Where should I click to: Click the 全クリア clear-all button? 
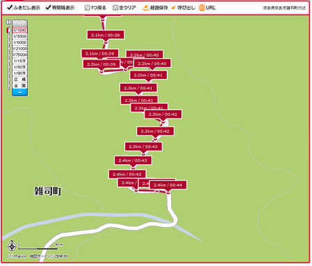point(124,8)
